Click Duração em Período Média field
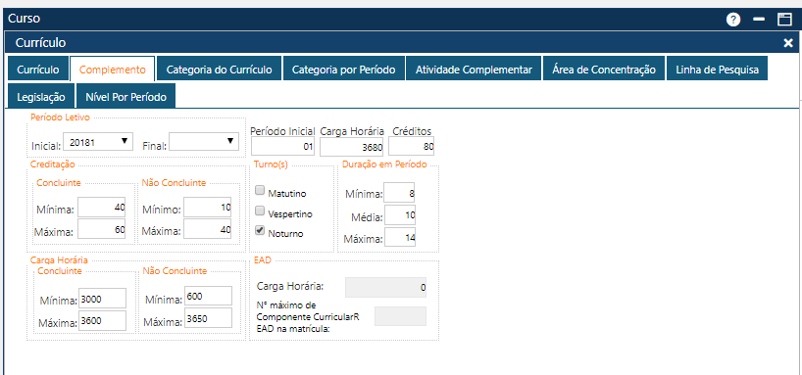The image size is (802, 375). (400, 215)
